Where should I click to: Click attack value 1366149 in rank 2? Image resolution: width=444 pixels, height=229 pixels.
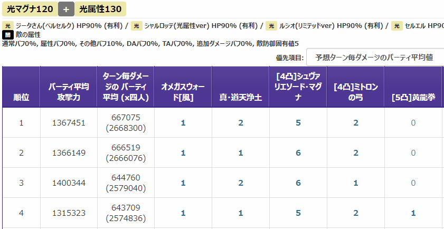click(69, 153)
